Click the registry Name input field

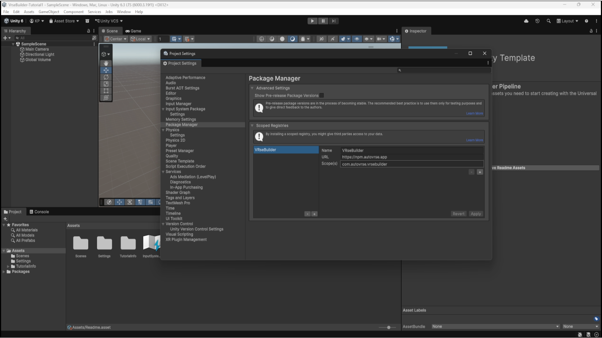[412, 150]
